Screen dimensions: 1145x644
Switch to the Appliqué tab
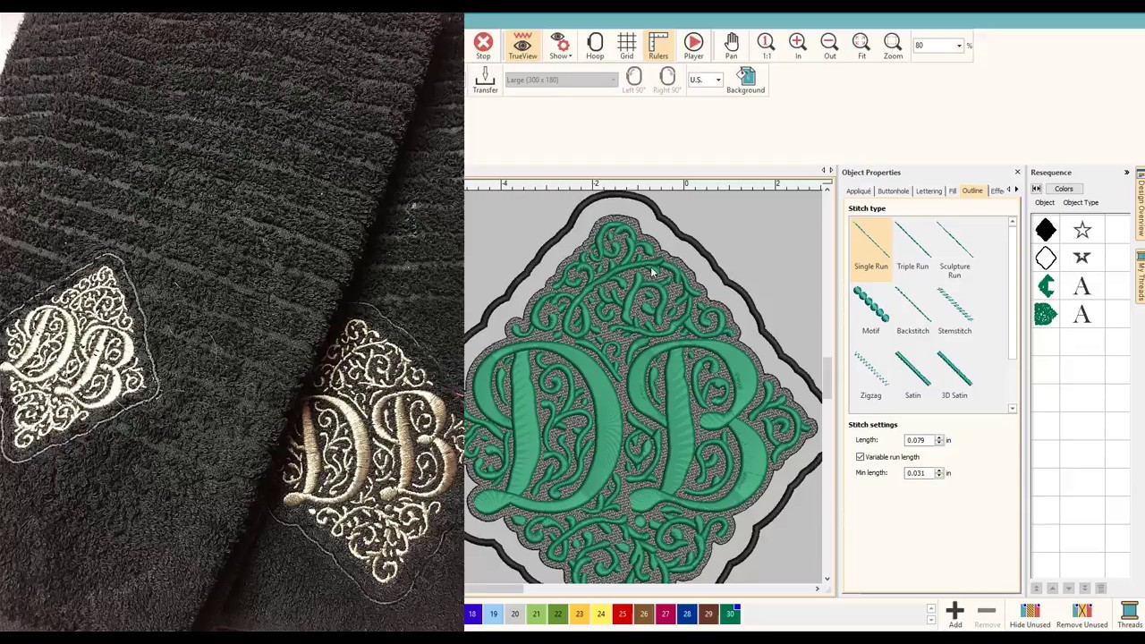point(858,191)
